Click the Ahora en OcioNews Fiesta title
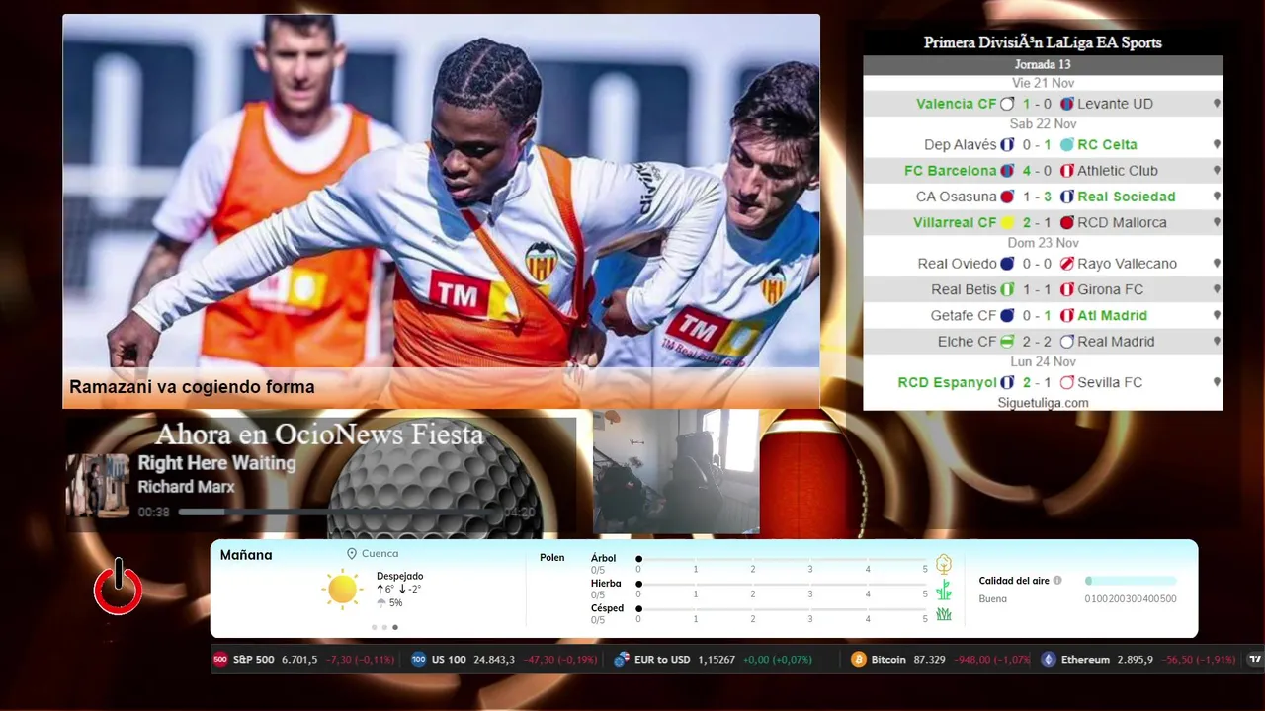 tap(319, 434)
